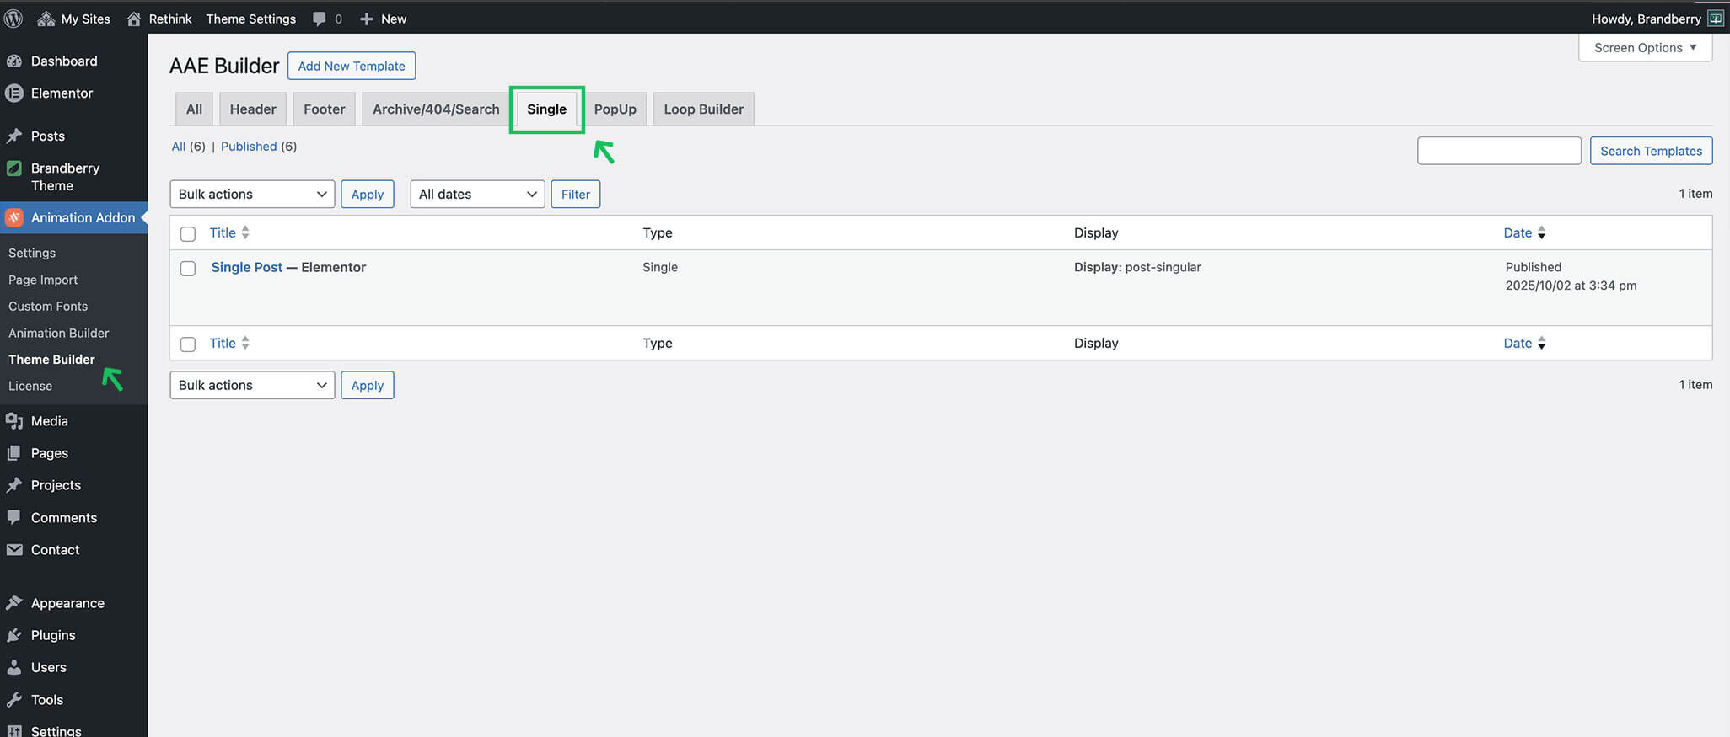This screenshot has width=1730, height=737.
Task: Switch to the PopUp tab
Action: 615,109
